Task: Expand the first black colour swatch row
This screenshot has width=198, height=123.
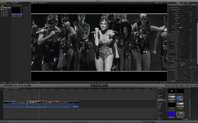Action: [171, 26]
